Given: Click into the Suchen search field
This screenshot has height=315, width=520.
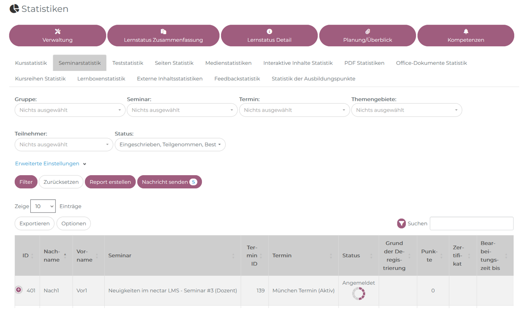Looking at the screenshot, I should 471,224.
